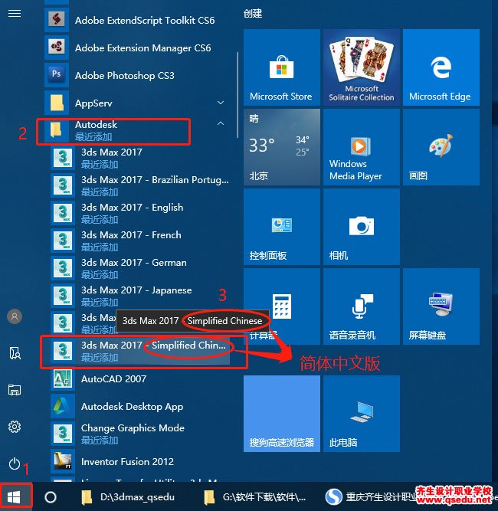Open Windows Media Player tile
Screen dimensions: 498x511
point(362,147)
